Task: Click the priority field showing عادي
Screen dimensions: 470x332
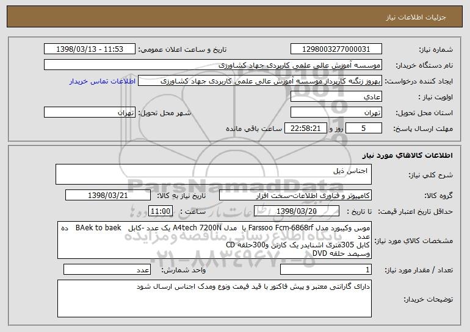Action: [336, 97]
